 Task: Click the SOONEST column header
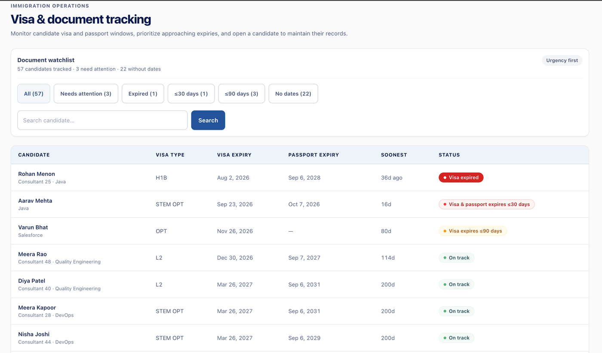394,155
